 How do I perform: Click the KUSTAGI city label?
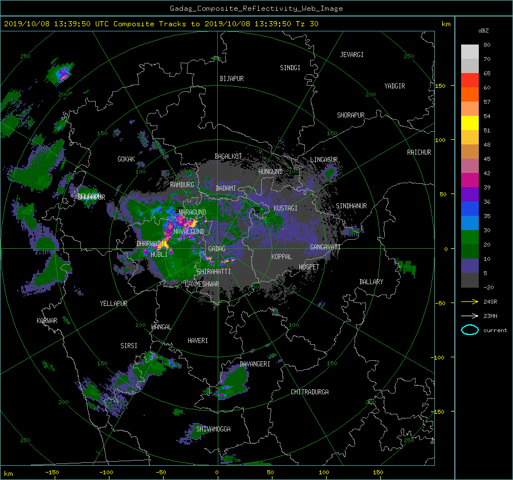pos(286,208)
